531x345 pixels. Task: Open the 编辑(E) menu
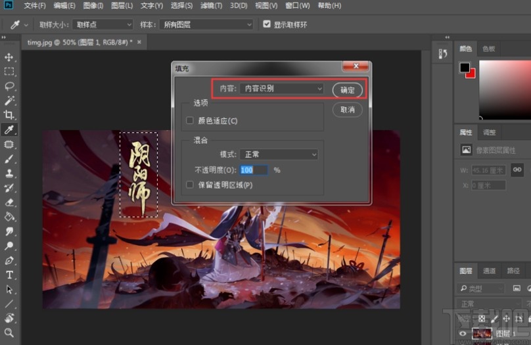(64, 6)
